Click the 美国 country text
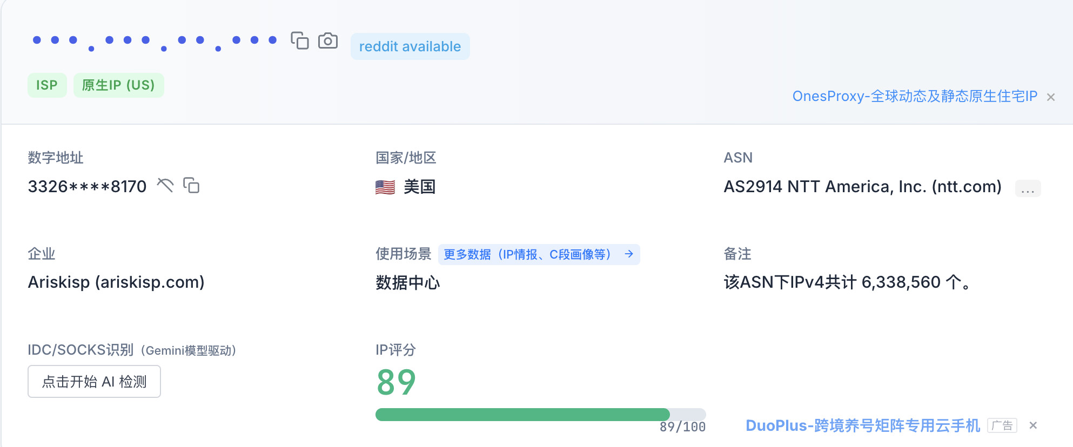The height and width of the screenshot is (447, 1073). click(x=420, y=187)
